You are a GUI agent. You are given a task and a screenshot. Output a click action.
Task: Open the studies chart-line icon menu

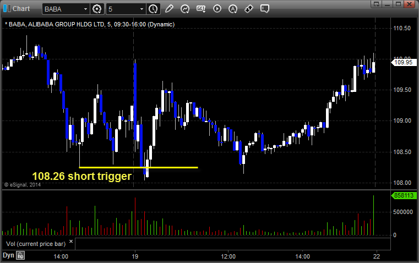(x=185, y=9)
